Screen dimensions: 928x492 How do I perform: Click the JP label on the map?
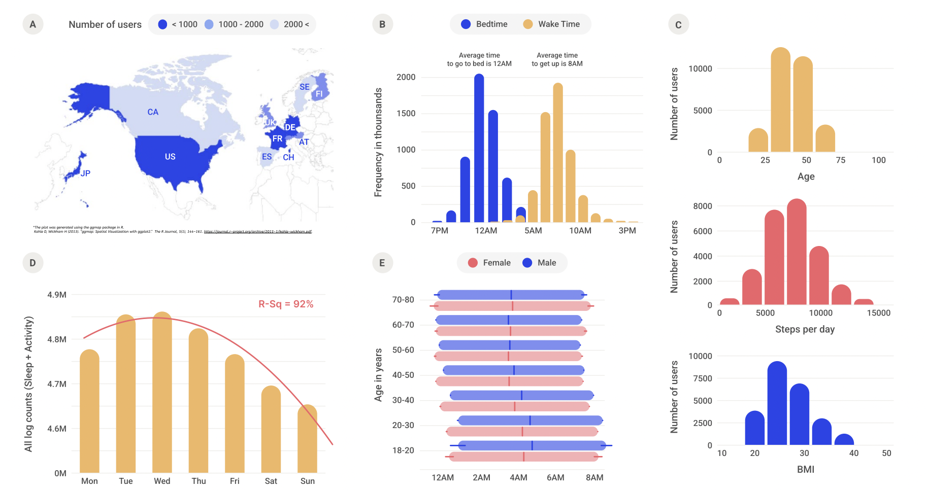pyautogui.click(x=85, y=173)
